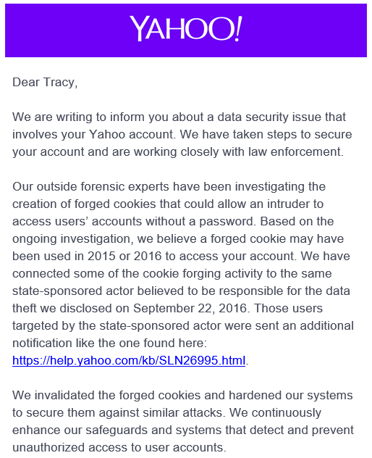Click the line starting "We invalidated the forged cookies"

tap(182, 396)
